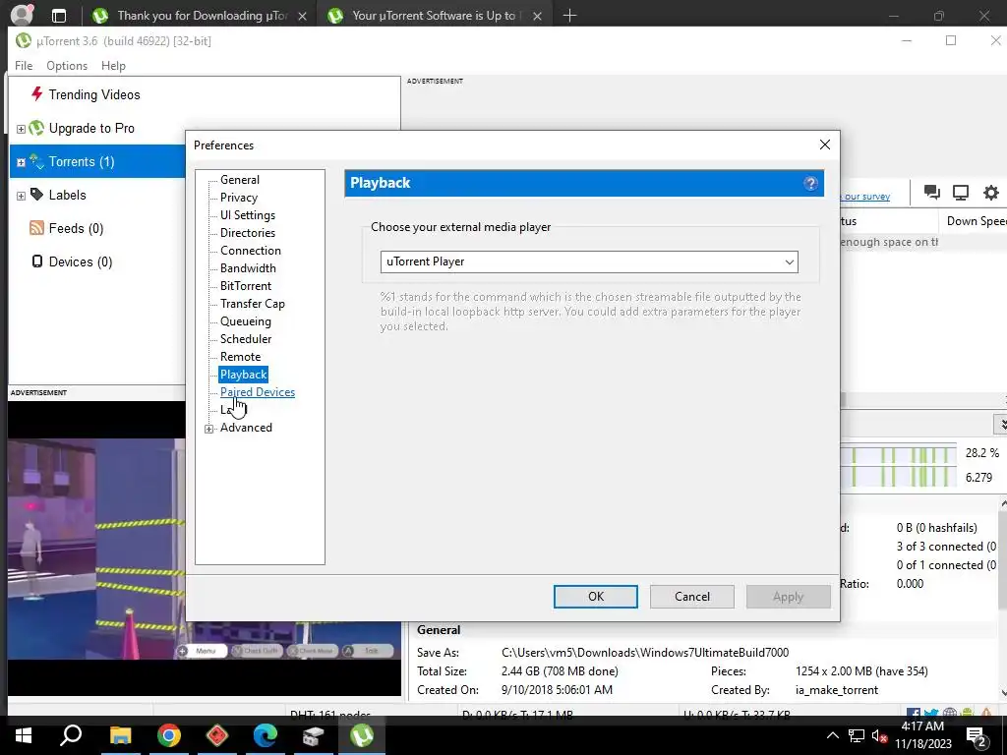The width and height of the screenshot is (1007, 755).
Task: Click the Upgrade to Pro uTorrent icon
Action: point(36,128)
